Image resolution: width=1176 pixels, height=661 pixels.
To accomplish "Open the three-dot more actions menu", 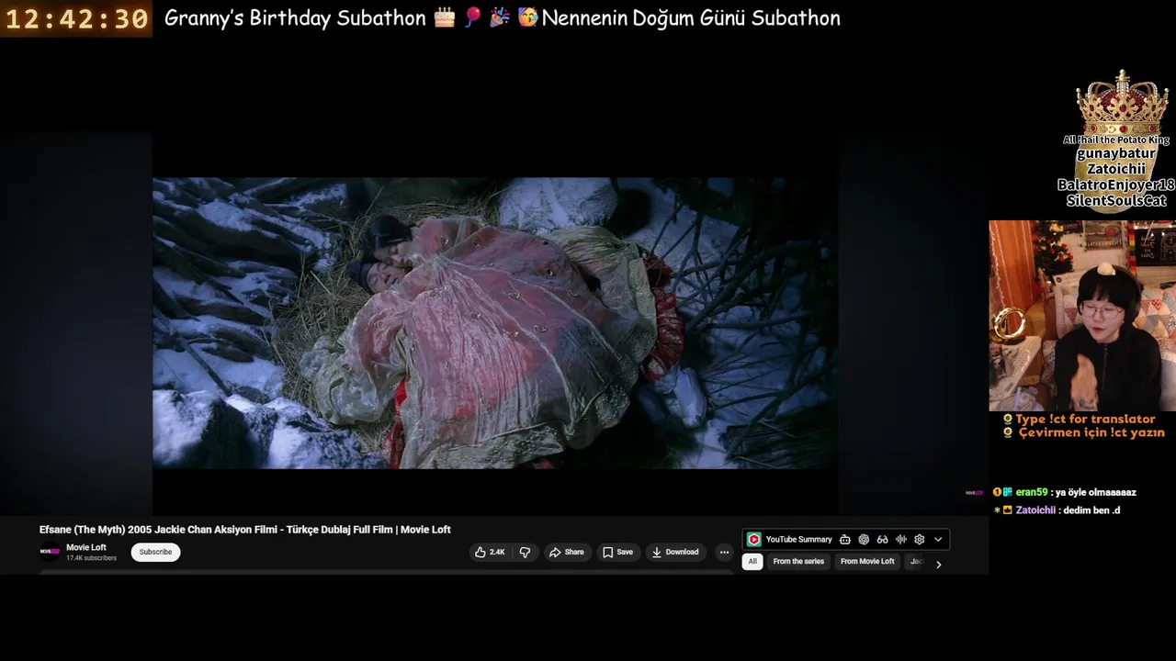I will tap(724, 552).
